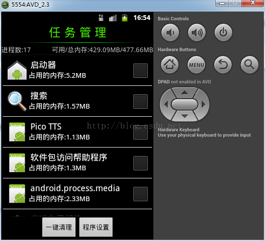The width and height of the screenshot is (265, 241).
Task: Select the 启动器 process name
Action: pyautogui.click(x=43, y=65)
